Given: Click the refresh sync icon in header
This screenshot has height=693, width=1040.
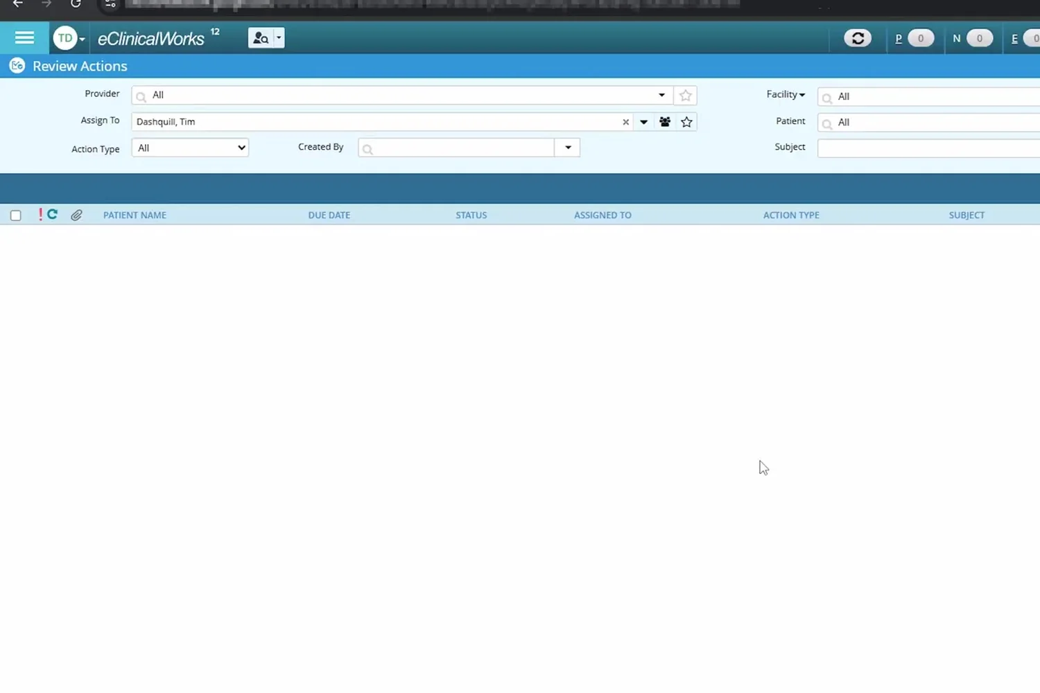Looking at the screenshot, I should coord(858,38).
